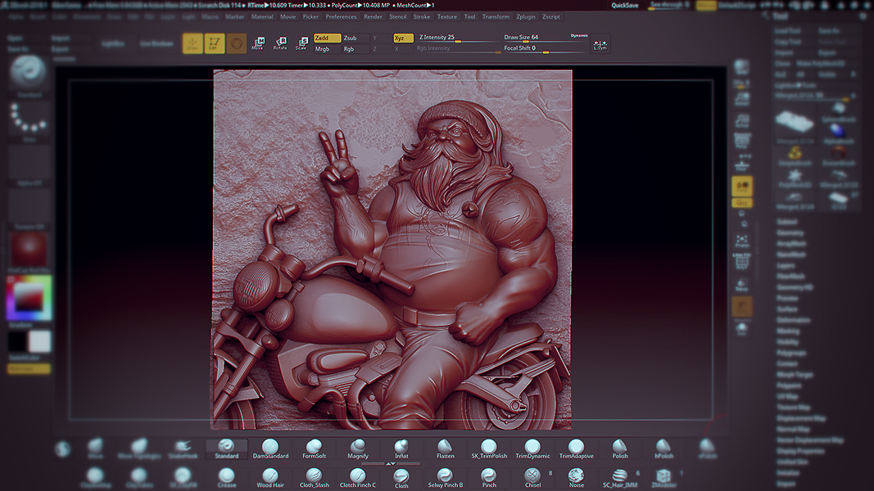Select the DamStandard brush
Image resolution: width=874 pixels, height=491 pixels.
point(270,448)
